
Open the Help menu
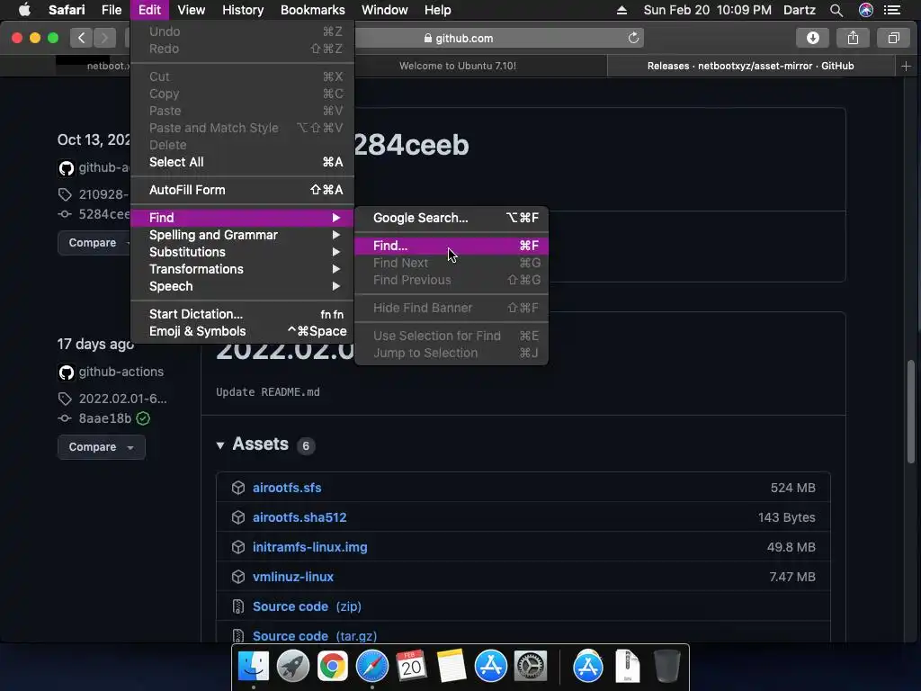coord(438,10)
